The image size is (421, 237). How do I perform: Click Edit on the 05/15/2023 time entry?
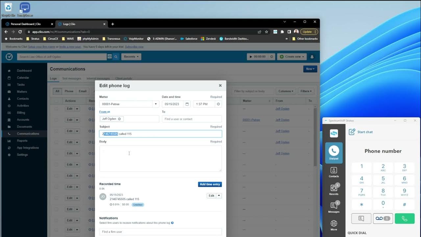click(211, 196)
